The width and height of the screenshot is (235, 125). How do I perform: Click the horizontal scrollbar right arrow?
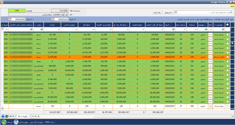(233, 116)
